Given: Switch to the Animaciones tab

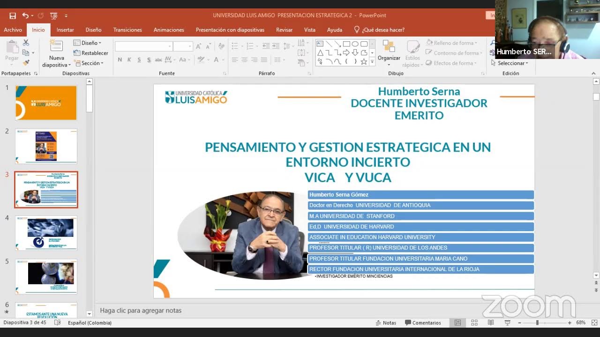Looking at the screenshot, I should click(169, 29).
